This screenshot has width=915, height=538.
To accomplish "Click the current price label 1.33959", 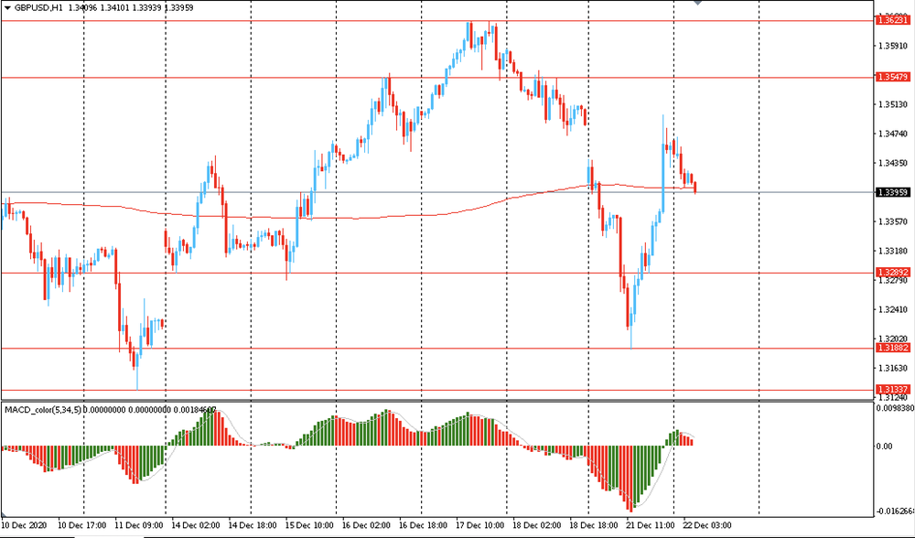I will [893, 192].
